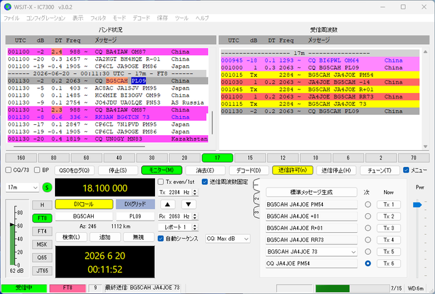Click the horizontal scrollbar under band activity
The width and height of the screenshot is (435, 294).
click(x=79, y=147)
